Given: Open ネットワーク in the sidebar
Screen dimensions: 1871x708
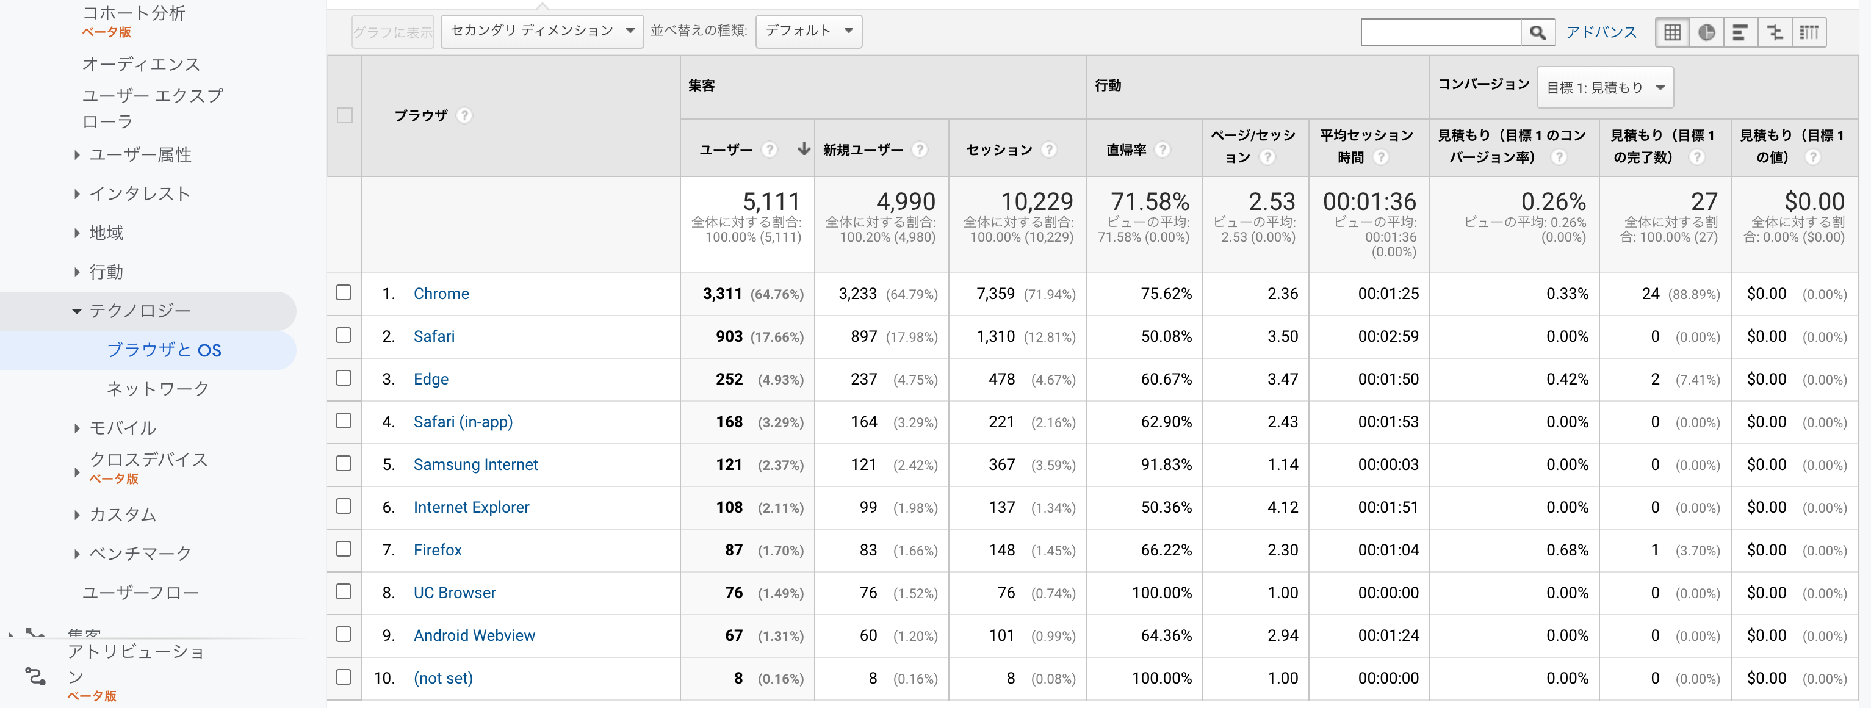Looking at the screenshot, I should point(157,389).
